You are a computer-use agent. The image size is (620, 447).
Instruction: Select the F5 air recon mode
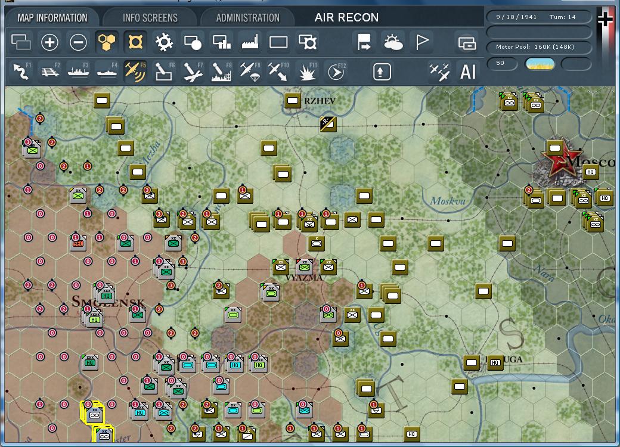(135, 72)
